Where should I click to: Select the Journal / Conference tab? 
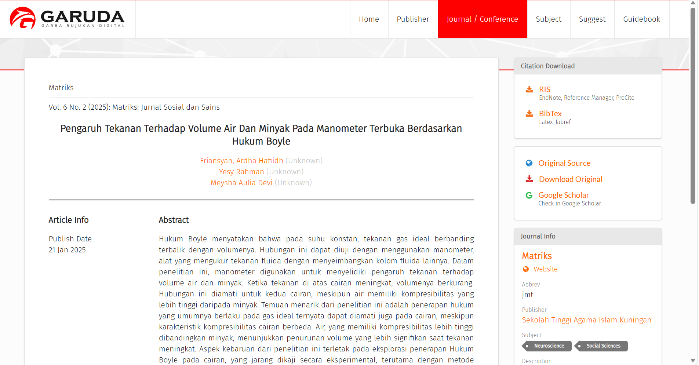click(x=482, y=19)
